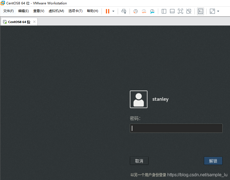230x180 pixels.
Task: Open the 帮助(H) menu
Action: point(92,11)
